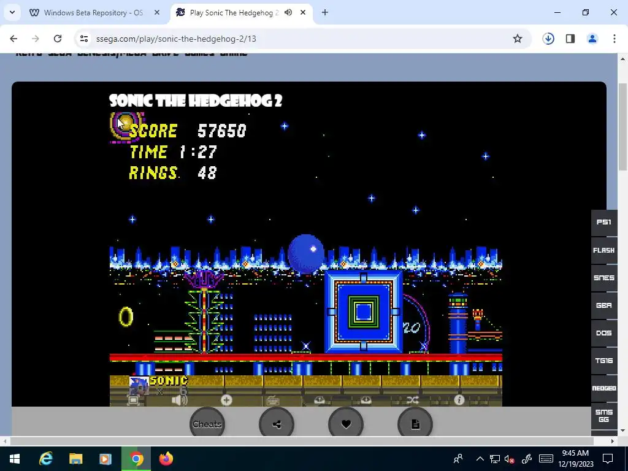
Task: Open the DOS side tab
Action: (x=604, y=333)
